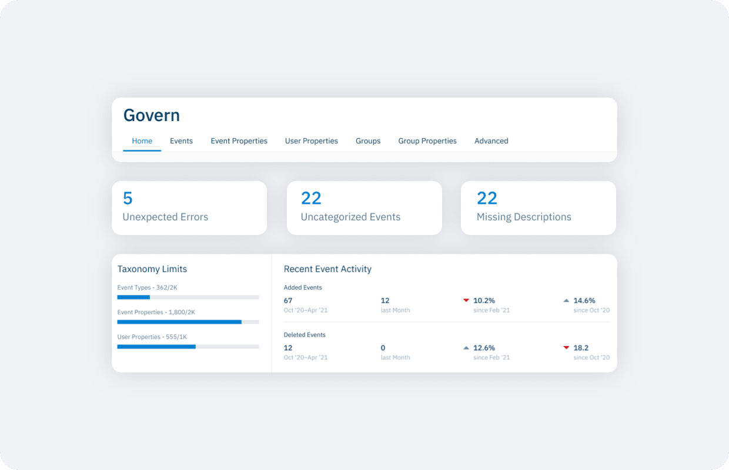Open the Group Properties tab
This screenshot has height=470, width=729.
[x=427, y=141]
